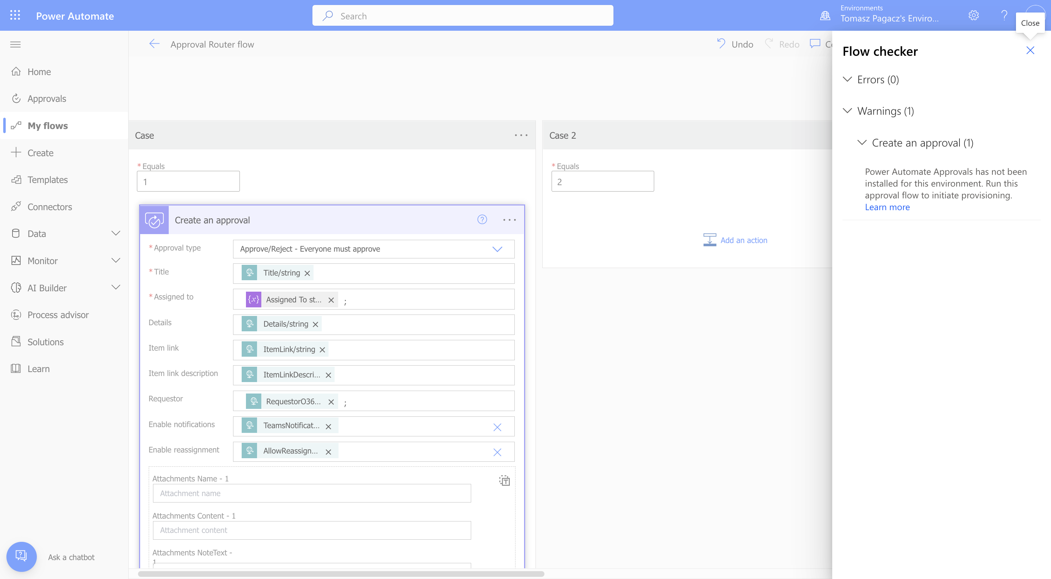
Task: Open the Settings gear icon
Action: (973, 15)
